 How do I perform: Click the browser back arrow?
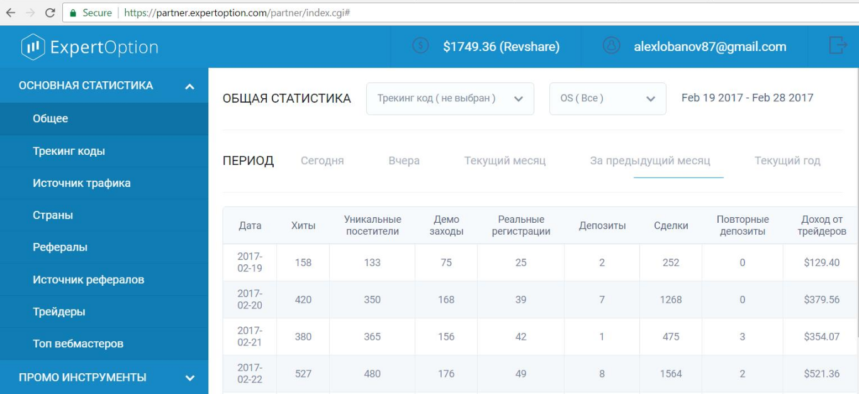tap(11, 13)
